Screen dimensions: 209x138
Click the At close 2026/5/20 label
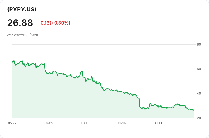[x=22, y=35]
